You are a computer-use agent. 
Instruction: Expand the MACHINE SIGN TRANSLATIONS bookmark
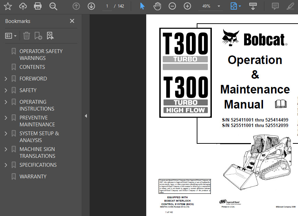[x=6, y=149]
